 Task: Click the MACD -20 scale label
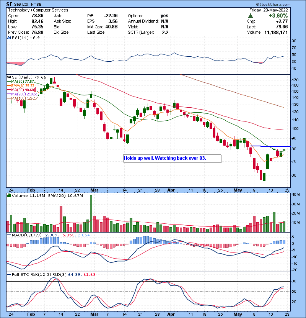[x=295, y=270]
